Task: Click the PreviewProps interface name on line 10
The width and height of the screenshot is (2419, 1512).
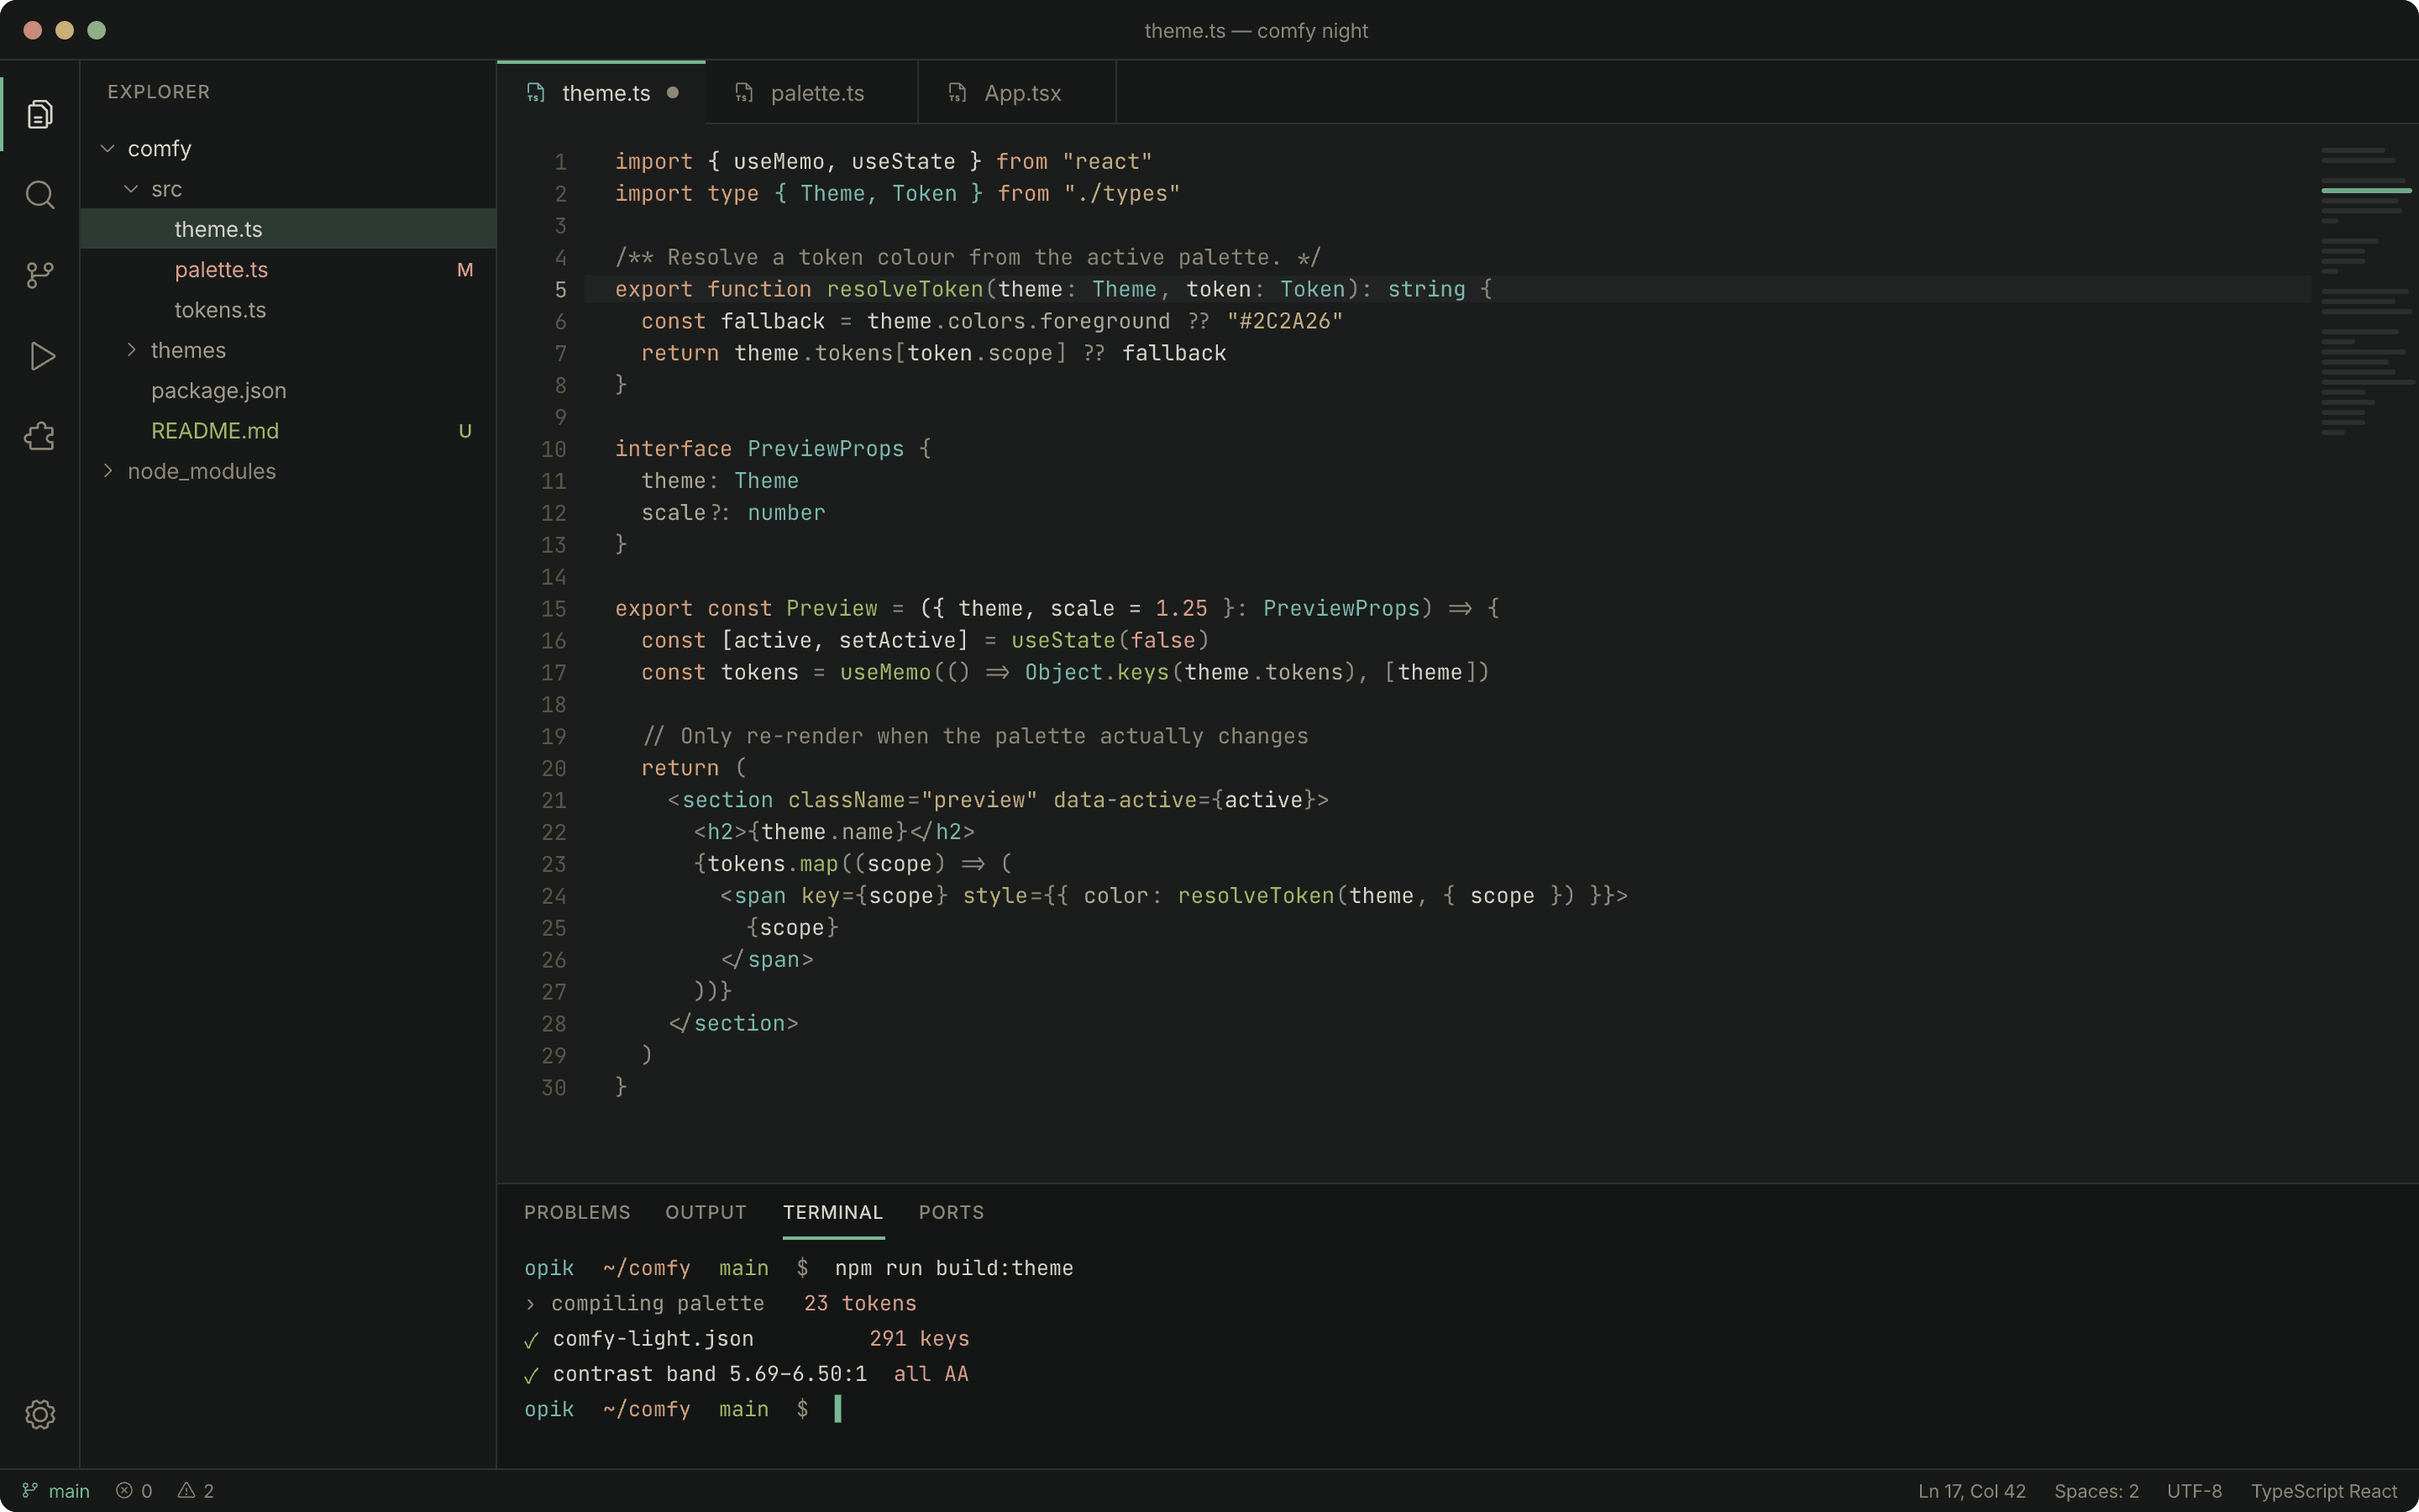Action: click(x=826, y=449)
